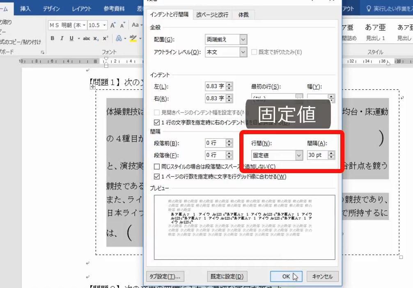
Task: Click the text effects icon
Action: tap(119, 38)
